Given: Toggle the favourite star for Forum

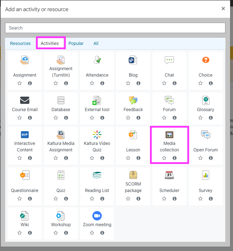Looking at the screenshot, I should click(164, 118).
